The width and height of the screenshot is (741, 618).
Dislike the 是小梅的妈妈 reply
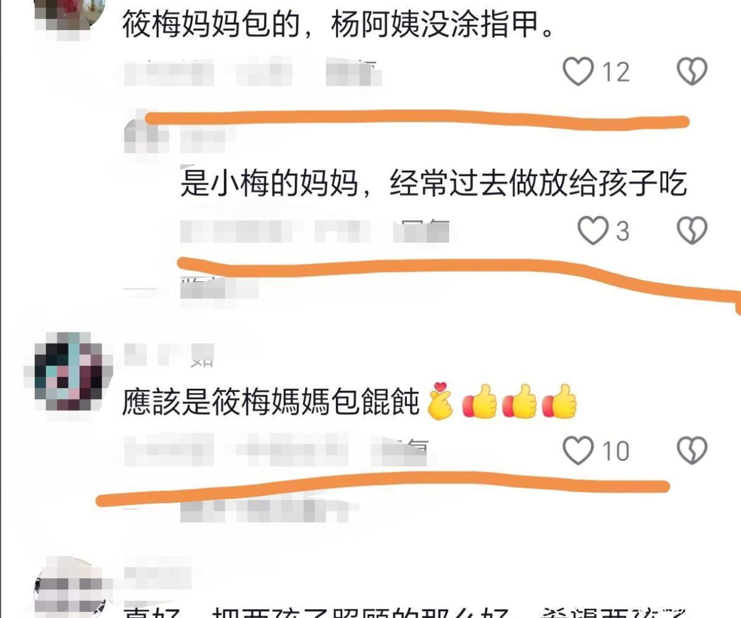(x=692, y=231)
